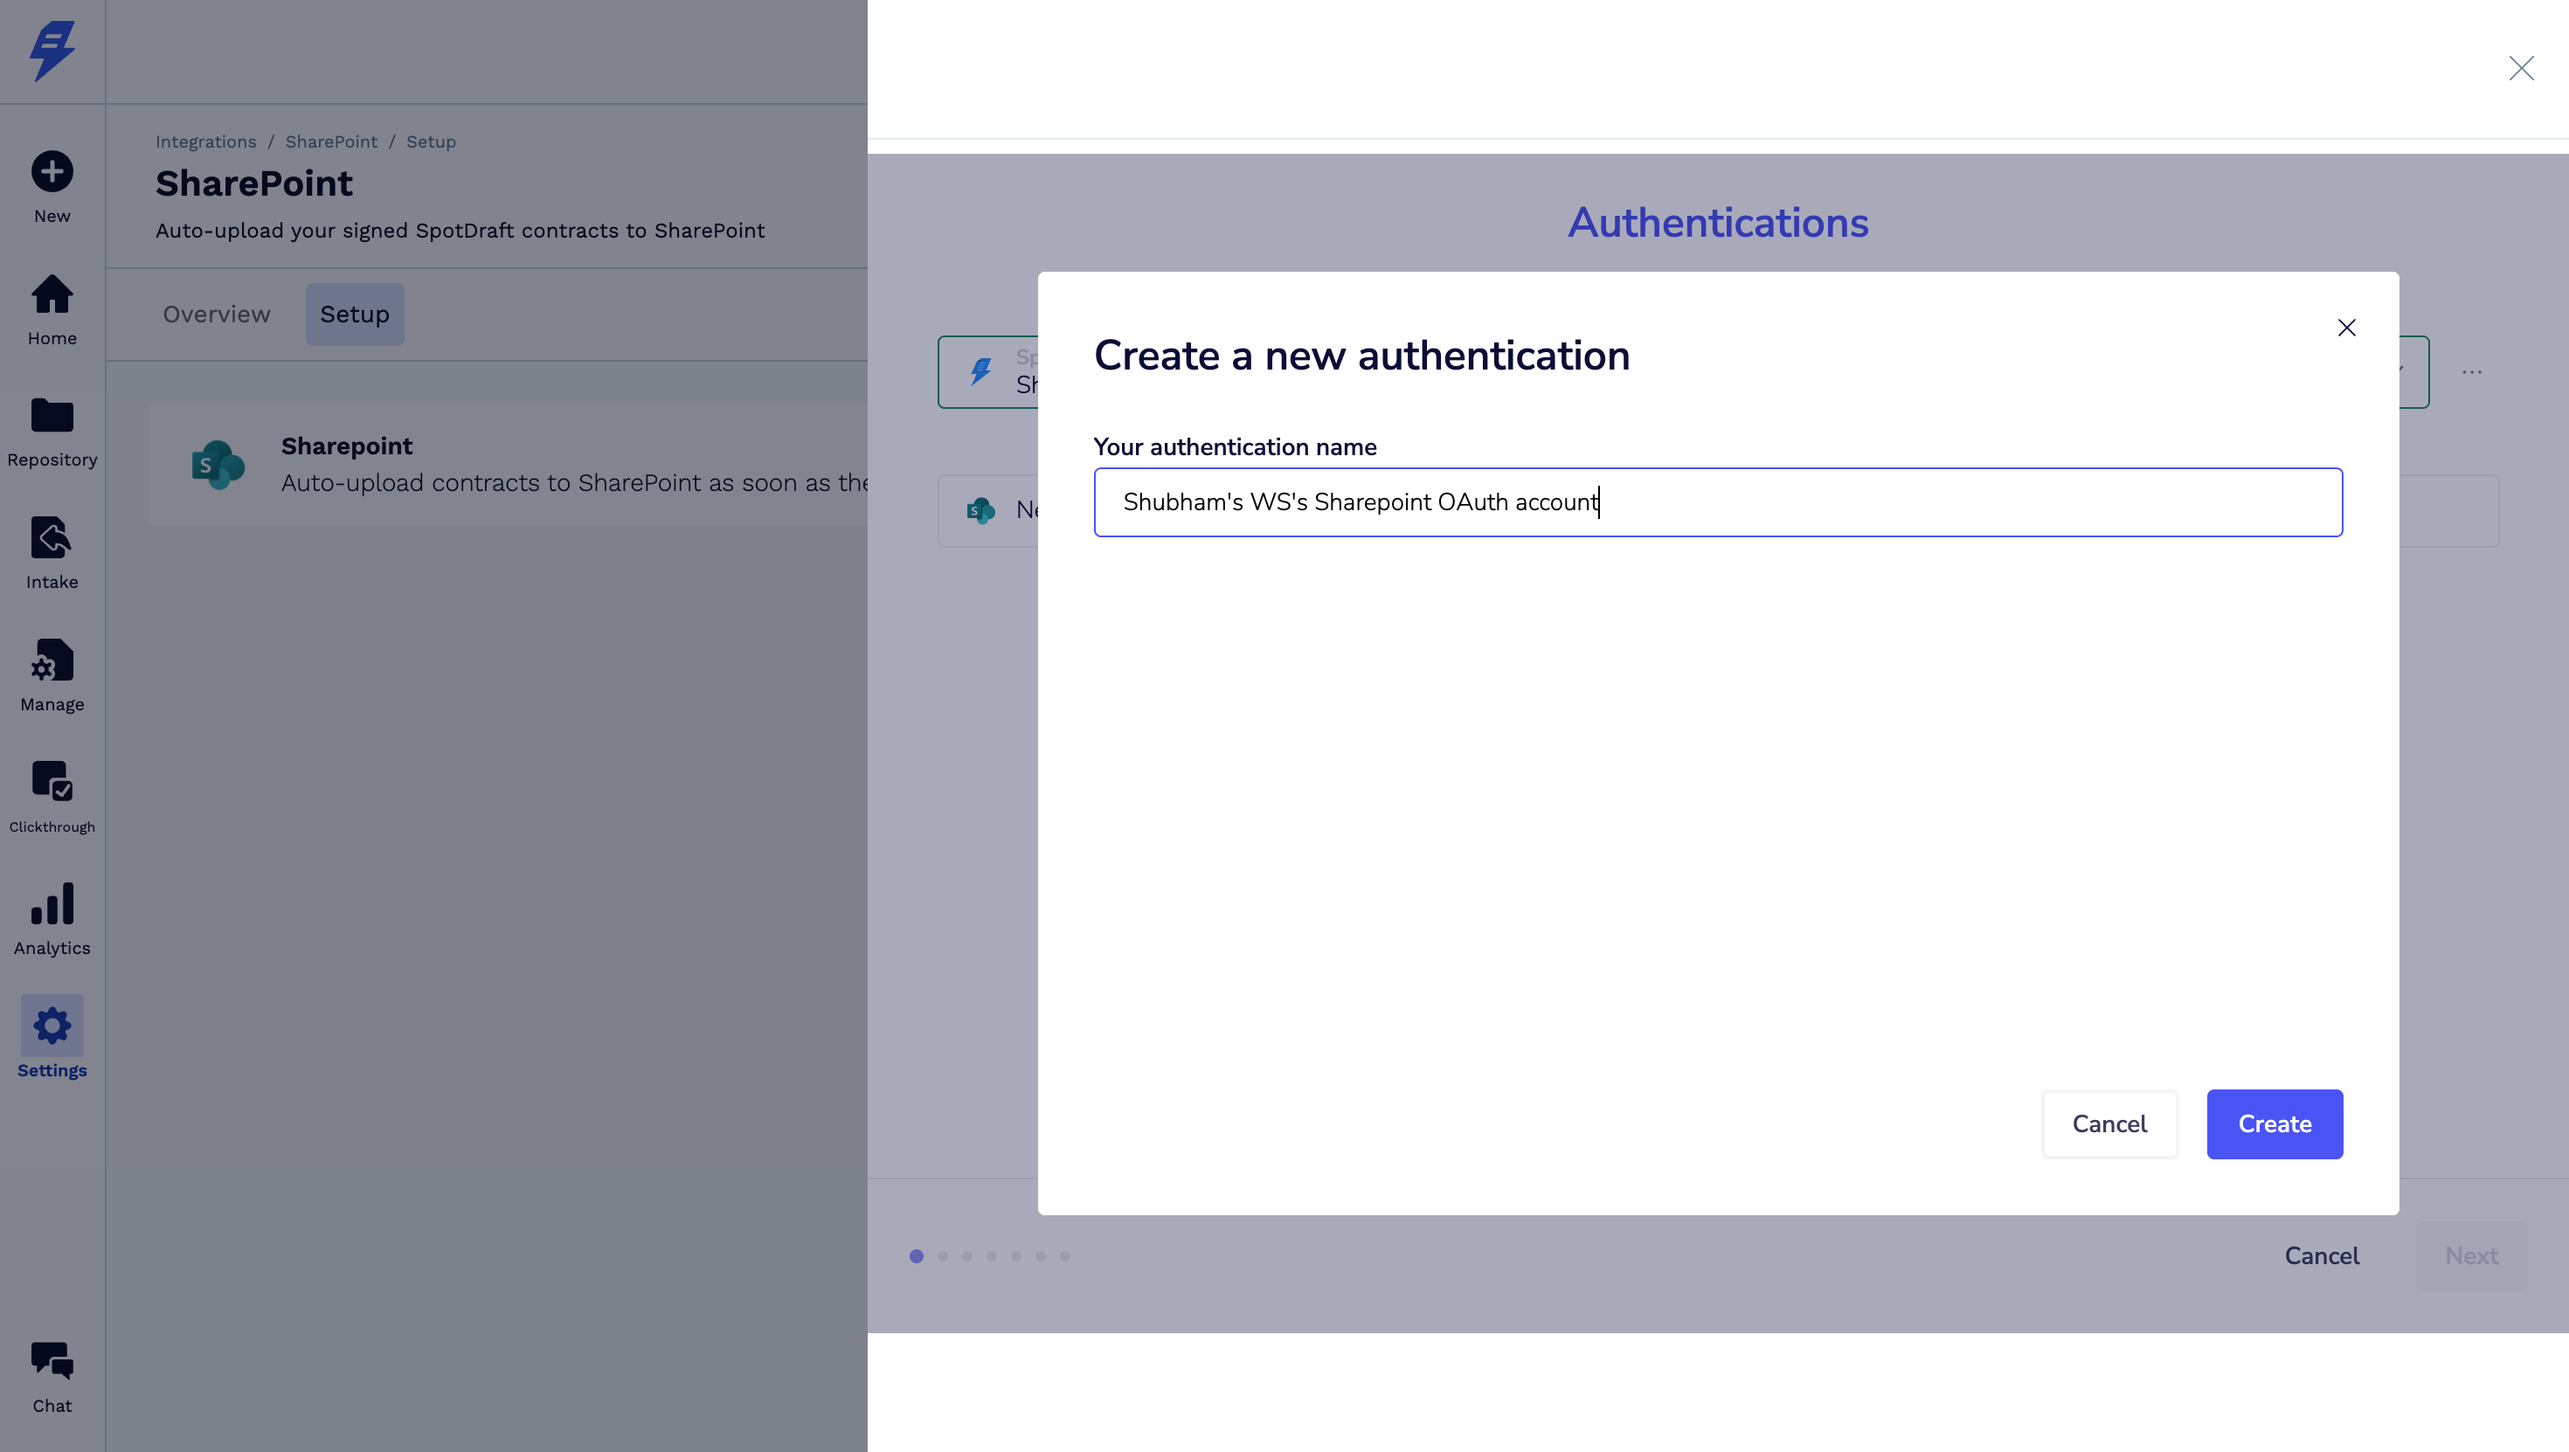Screen dimensions: 2569x1452
Task: Click the New plus icon in sidebar
Action: pyautogui.click(x=52, y=171)
